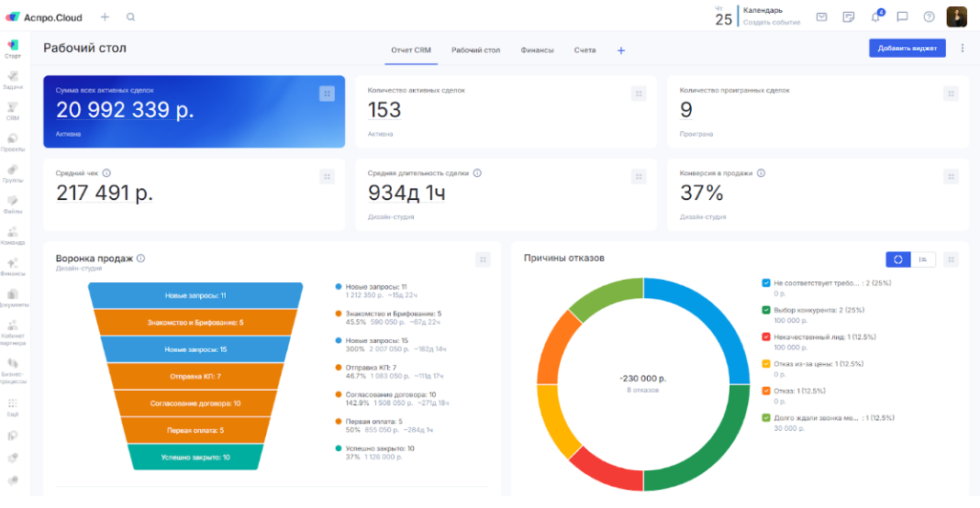Screen dimensions: 980x508
Task: Click handle on Средняя длительность сделки widget
Action: 638,177
